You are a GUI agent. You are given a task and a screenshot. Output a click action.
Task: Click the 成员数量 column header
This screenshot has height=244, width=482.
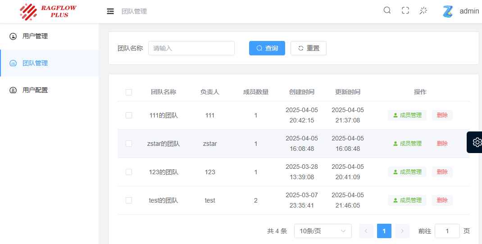256,92
